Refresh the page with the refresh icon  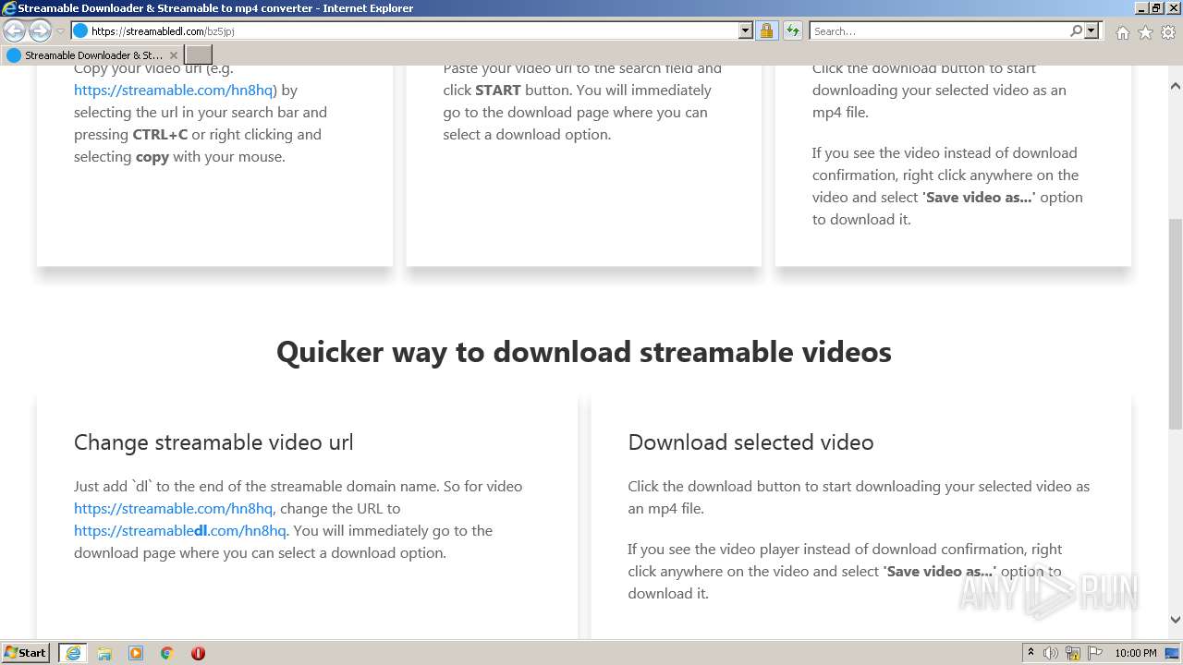click(x=792, y=30)
